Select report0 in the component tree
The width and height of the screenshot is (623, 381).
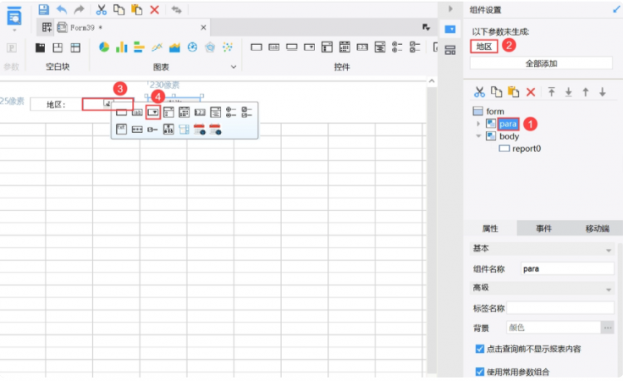[x=526, y=149]
